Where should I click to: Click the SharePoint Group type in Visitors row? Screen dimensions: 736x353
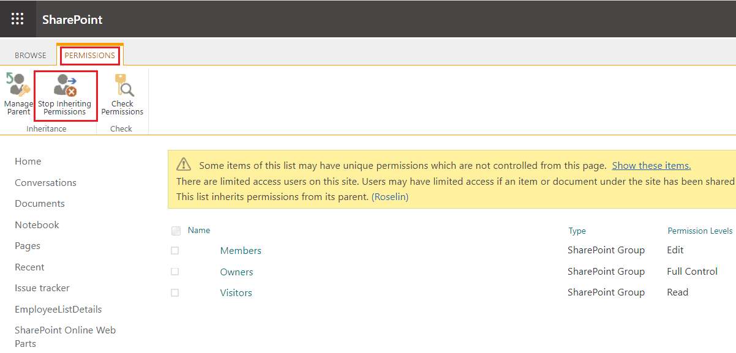[606, 292]
